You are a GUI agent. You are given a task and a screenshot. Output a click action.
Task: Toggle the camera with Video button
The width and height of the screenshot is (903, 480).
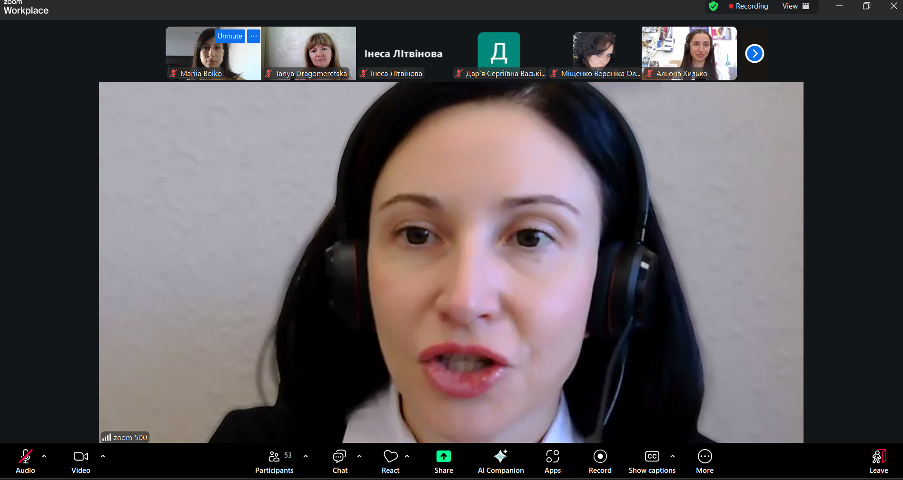(x=80, y=462)
